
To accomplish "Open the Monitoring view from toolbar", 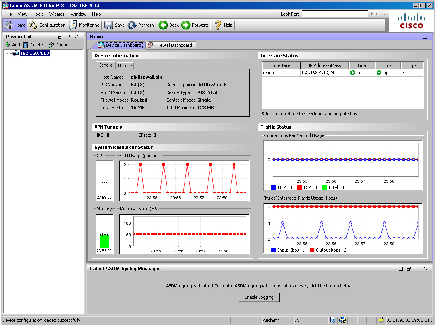I will [x=84, y=25].
